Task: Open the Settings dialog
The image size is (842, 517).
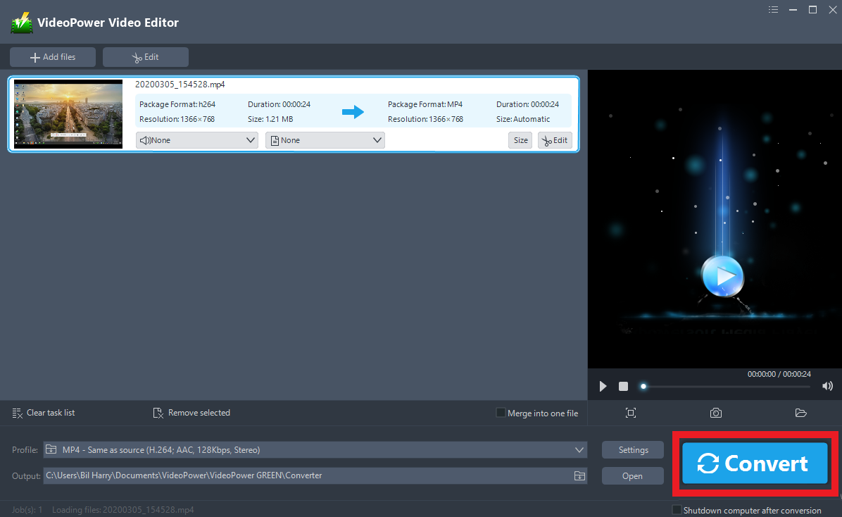Action: tap(631, 449)
